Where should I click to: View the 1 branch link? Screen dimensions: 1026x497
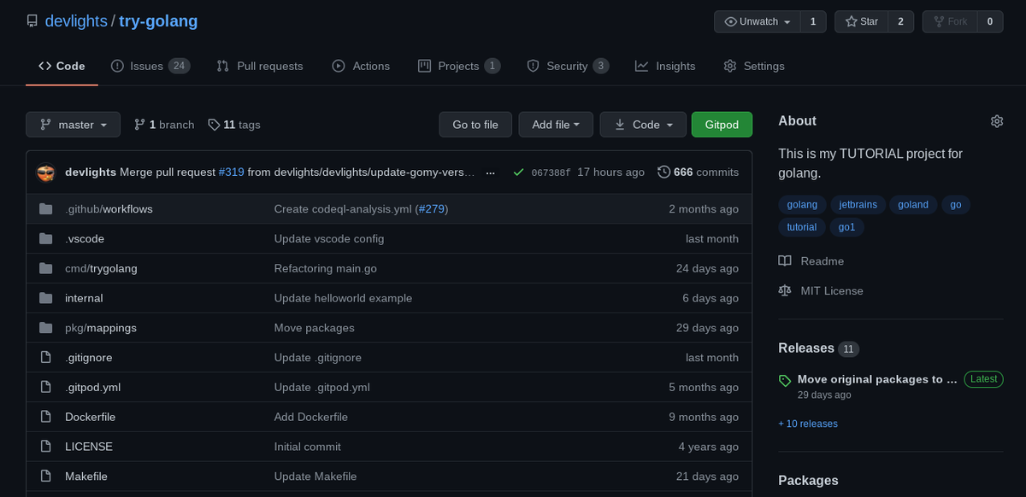pos(164,125)
